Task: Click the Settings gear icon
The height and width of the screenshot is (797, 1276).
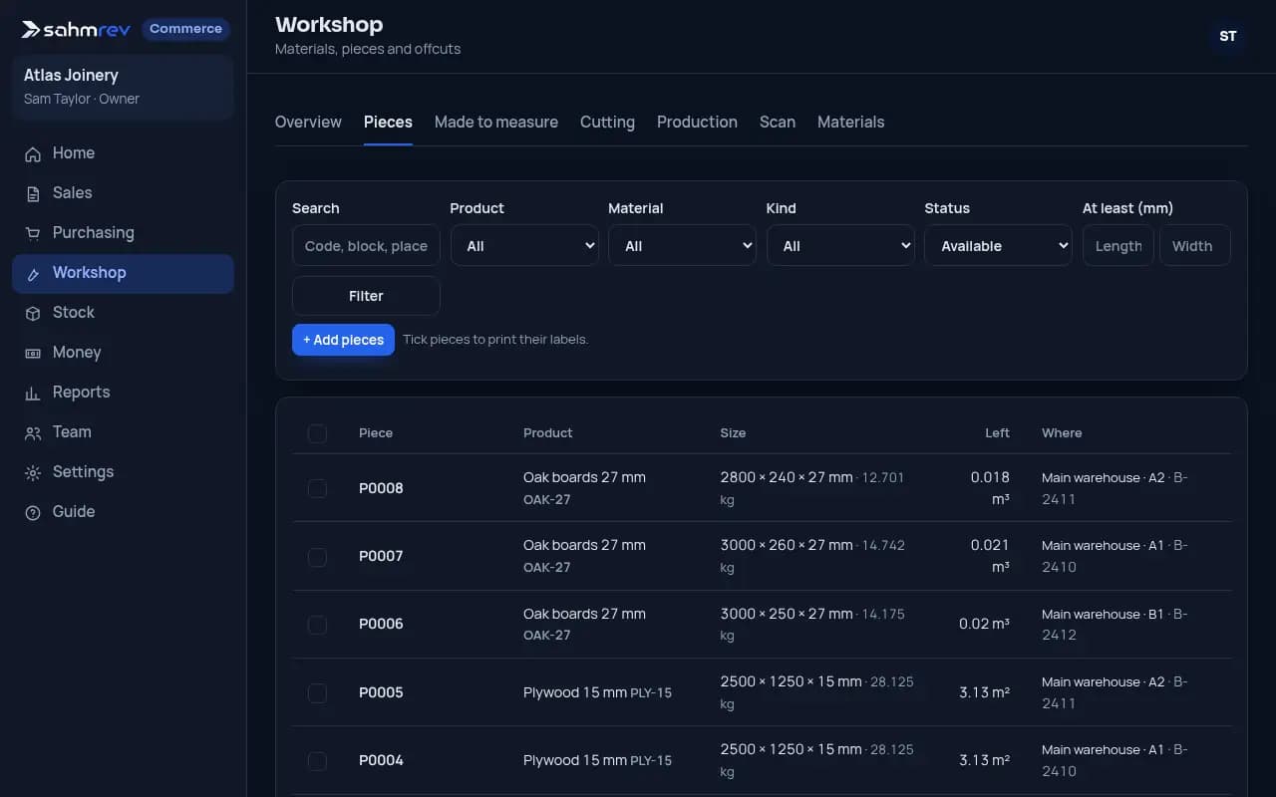Action: pos(33,472)
